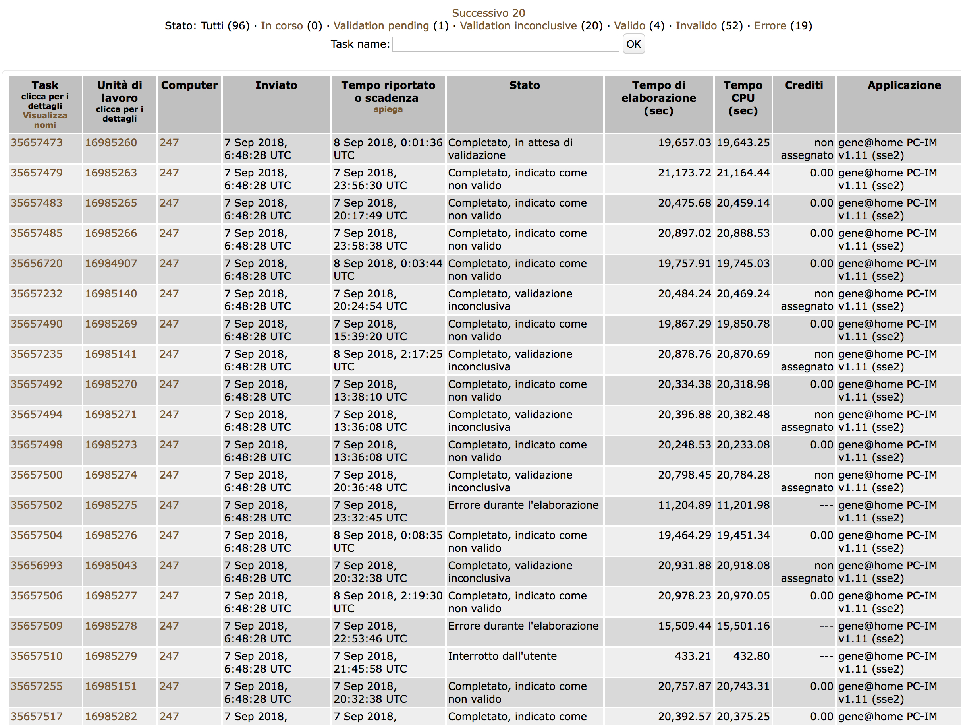Image resolution: width=961 pixels, height=725 pixels.
Task: Open work unit 16985279
Action: [x=111, y=656]
